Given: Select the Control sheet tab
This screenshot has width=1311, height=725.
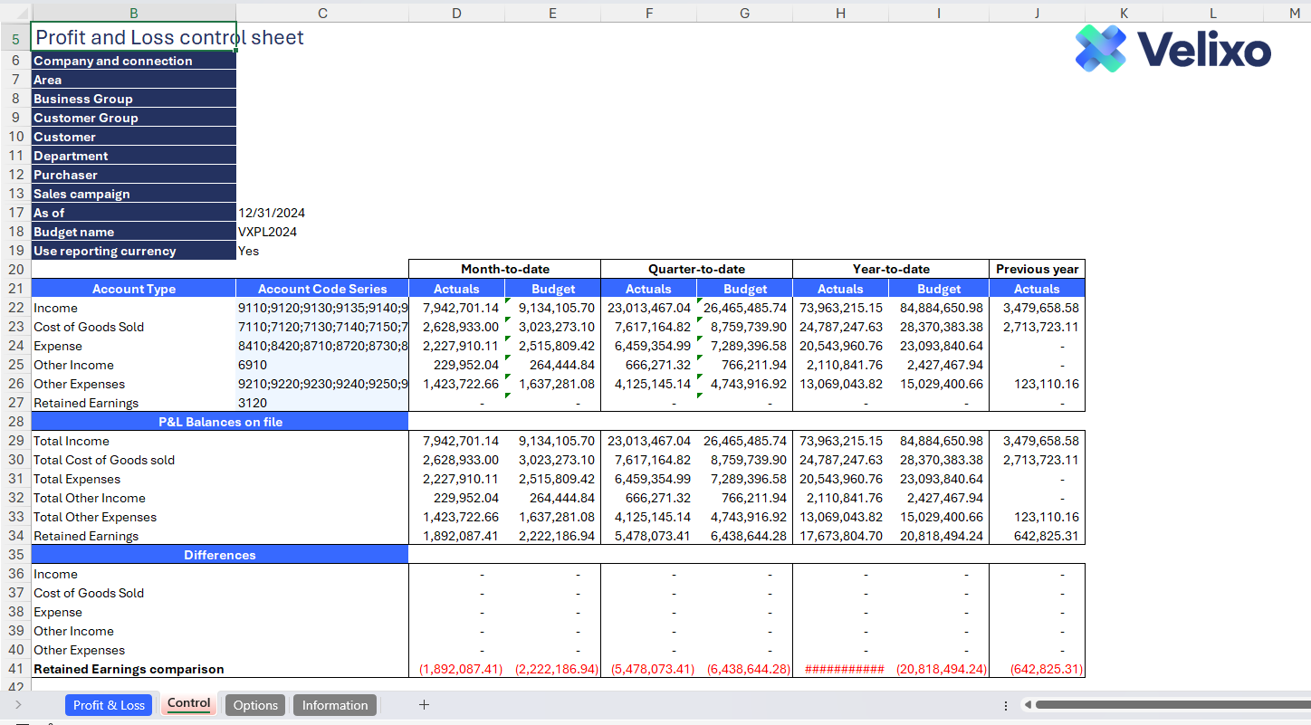Looking at the screenshot, I should (x=188, y=704).
